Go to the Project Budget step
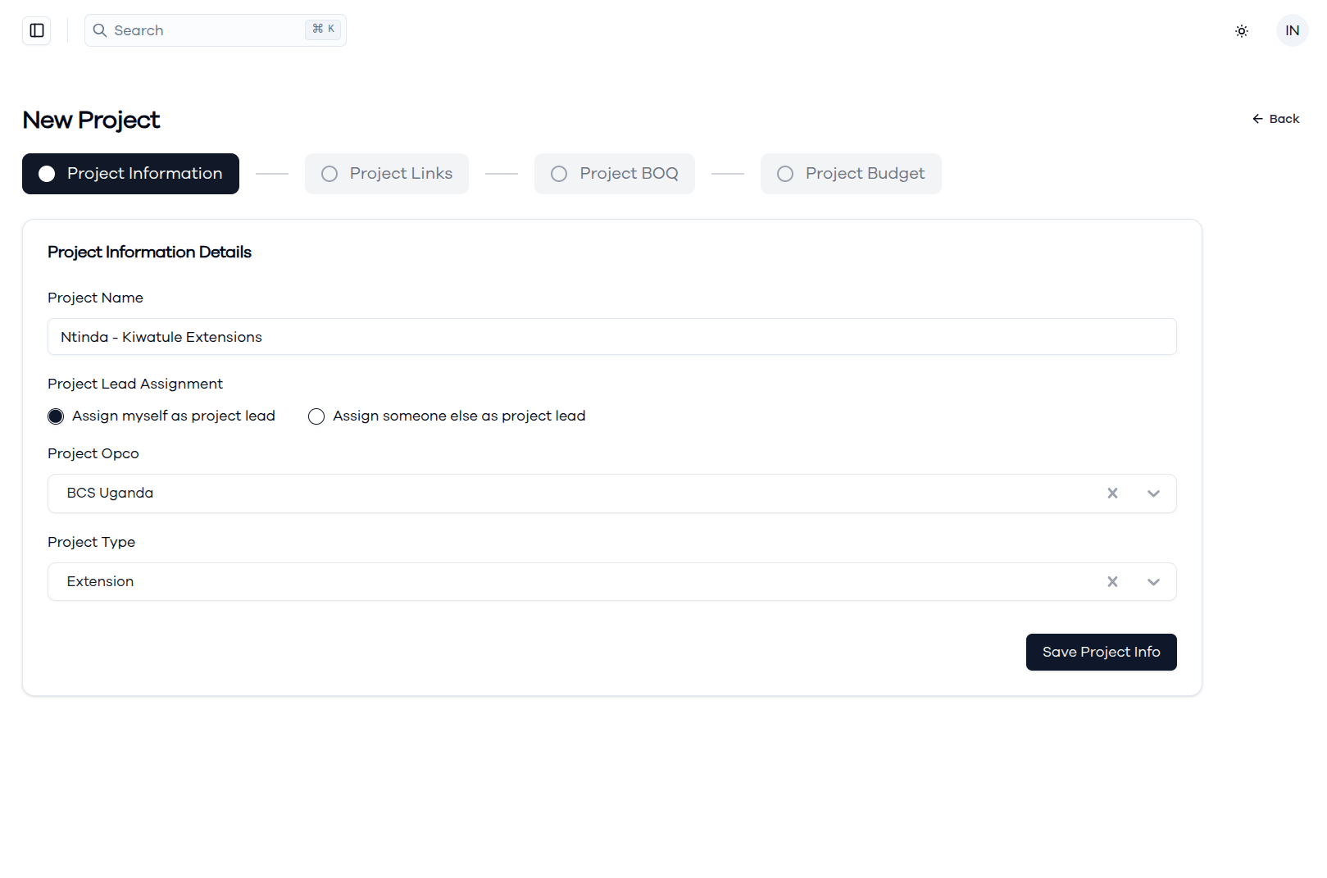Screen dimensions: 1327x878 pyautogui.click(x=851, y=174)
